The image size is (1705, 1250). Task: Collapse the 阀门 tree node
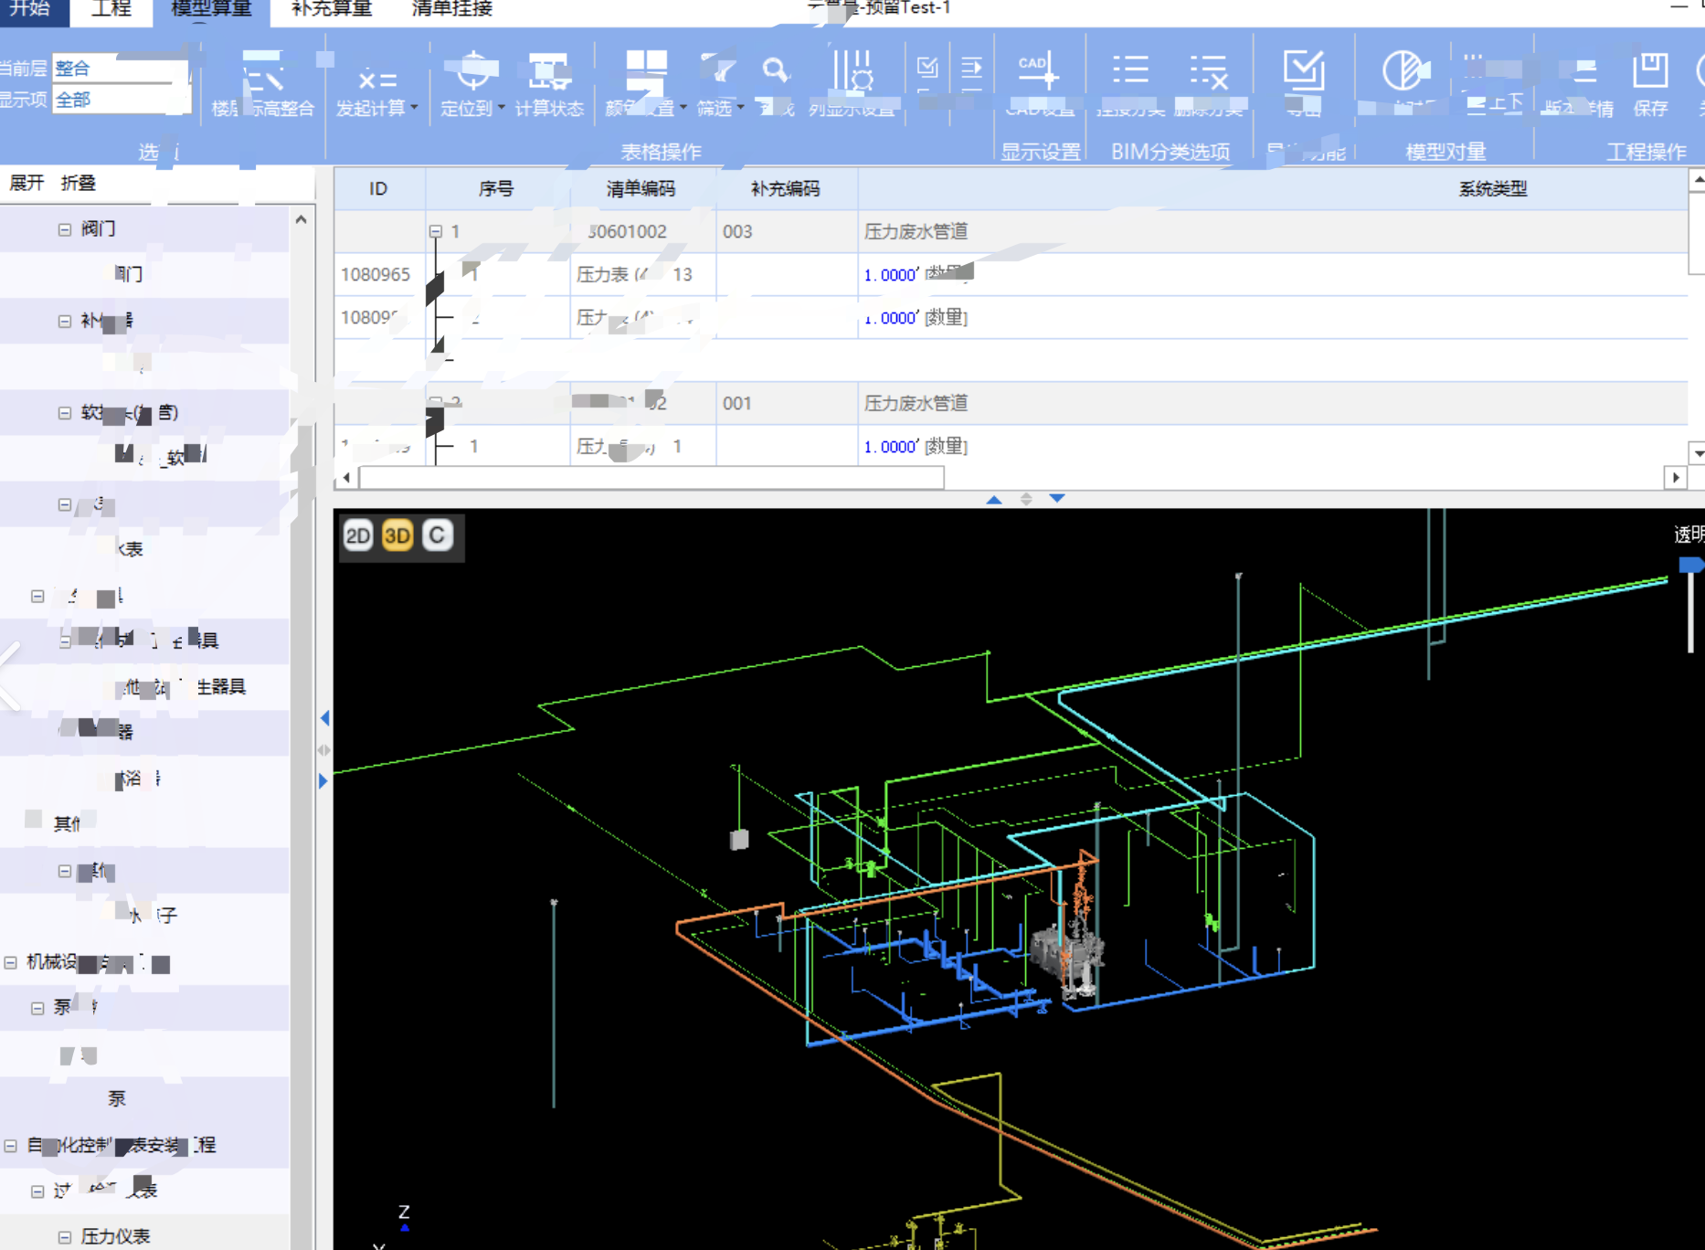[x=64, y=229]
